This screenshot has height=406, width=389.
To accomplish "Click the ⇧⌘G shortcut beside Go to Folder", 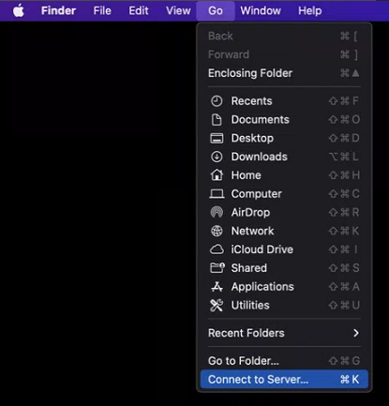I will (344, 361).
